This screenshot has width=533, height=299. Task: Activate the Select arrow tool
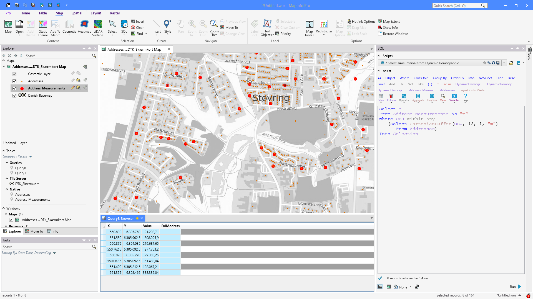tap(112, 24)
